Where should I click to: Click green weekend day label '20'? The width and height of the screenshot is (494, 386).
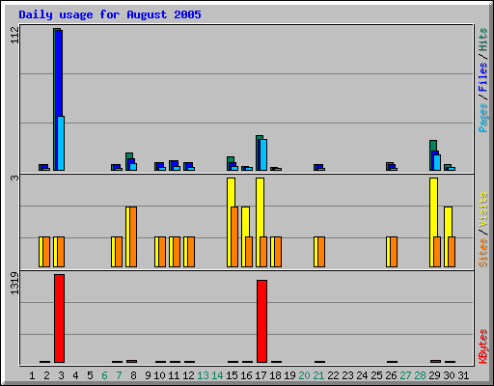tap(304, 375)
